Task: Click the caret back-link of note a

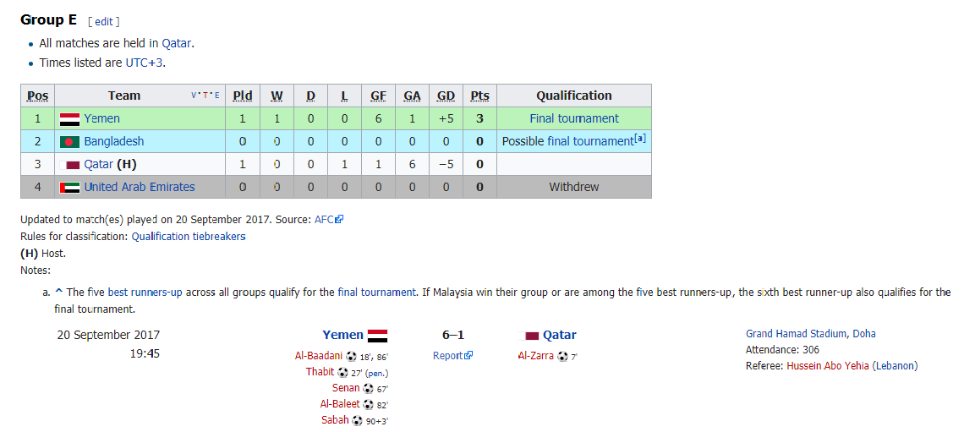Action: pyautogui.click(x=59, y=292)
